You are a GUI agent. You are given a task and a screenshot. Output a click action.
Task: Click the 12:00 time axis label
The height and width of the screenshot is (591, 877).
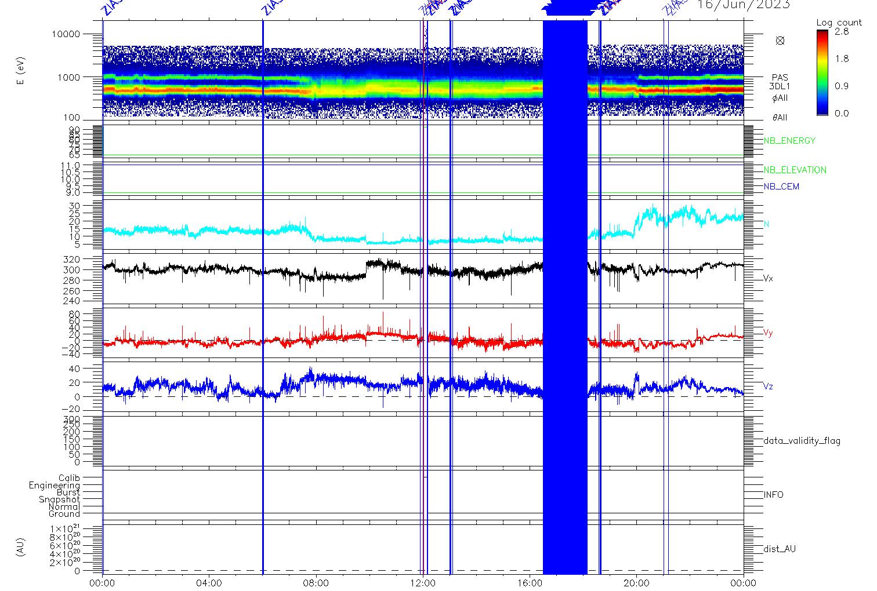pyautogui.click(x=423, y=583)
